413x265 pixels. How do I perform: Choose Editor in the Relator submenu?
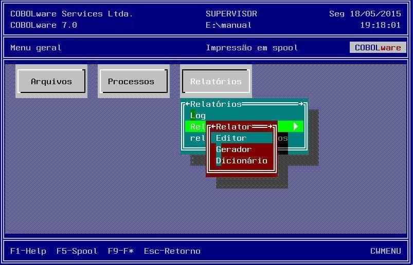[242, 138]
